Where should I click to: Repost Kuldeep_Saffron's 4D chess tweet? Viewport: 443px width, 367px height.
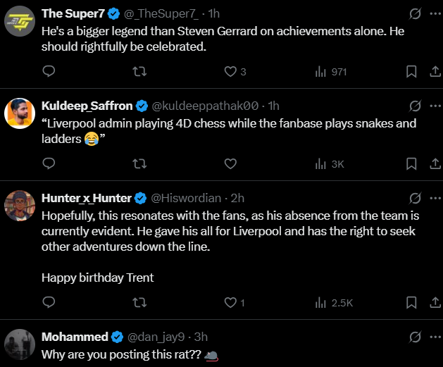[x=139, y=163]
